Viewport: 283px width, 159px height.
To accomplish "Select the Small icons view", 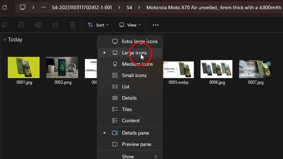I will click(130, 75).
